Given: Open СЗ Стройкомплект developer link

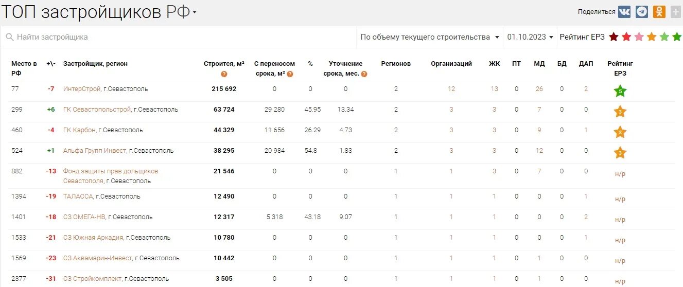Looking at the screenshot, I should click(x=93, y=279).
